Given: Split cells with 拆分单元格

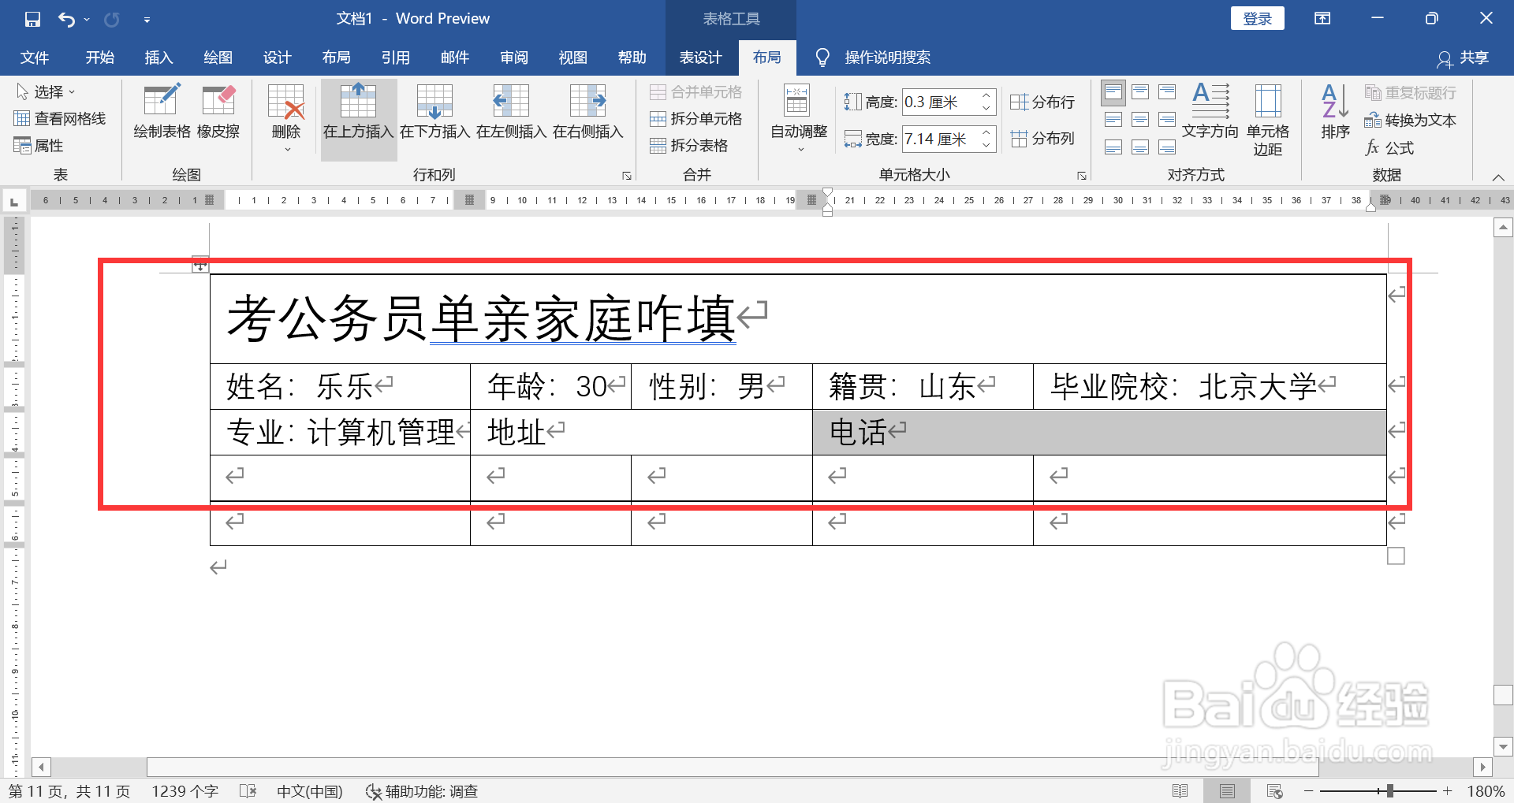Looking at the screenshot, I should [x=697, y=118].
